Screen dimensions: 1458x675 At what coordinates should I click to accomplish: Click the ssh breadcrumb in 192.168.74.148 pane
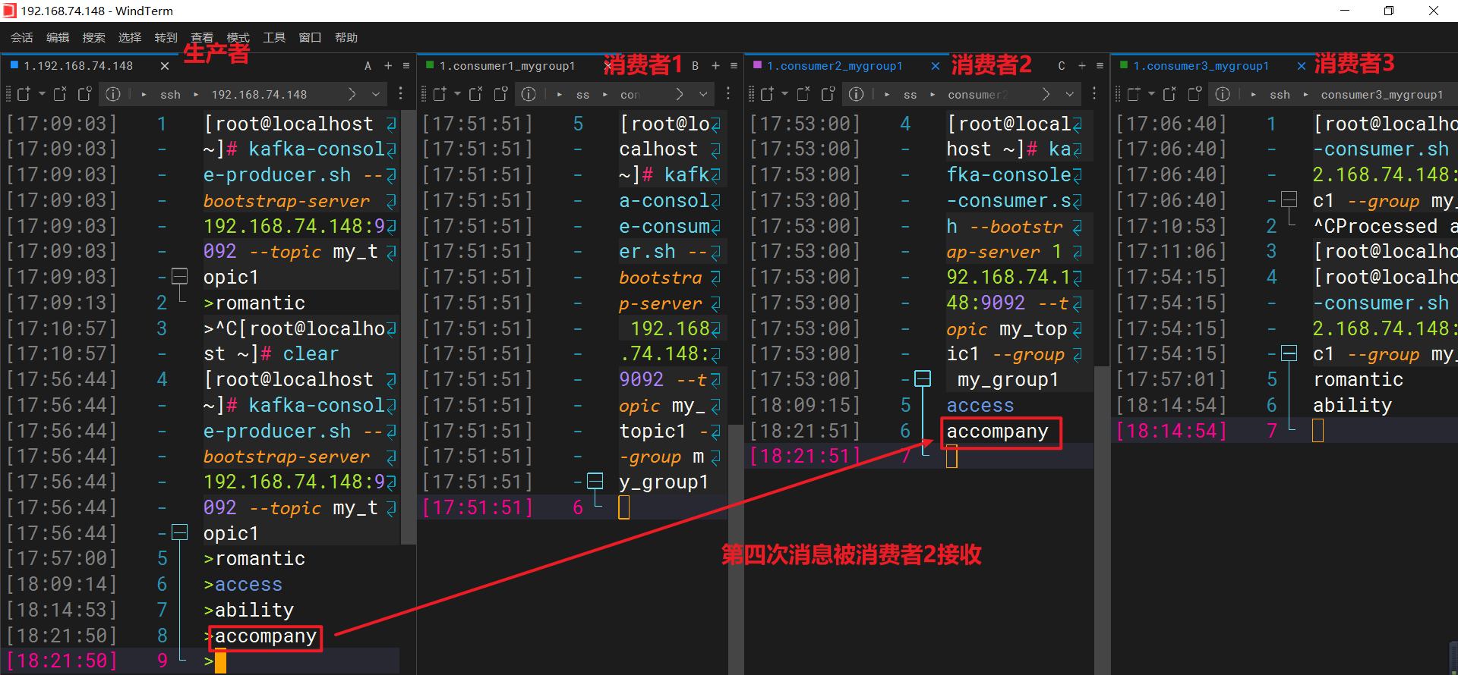click(x=170, y=95)
